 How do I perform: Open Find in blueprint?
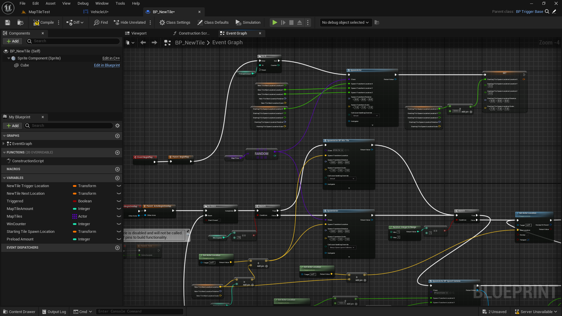tap(101, 23)
